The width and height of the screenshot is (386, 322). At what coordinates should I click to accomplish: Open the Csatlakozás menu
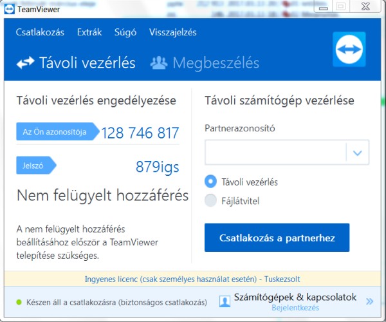click(41, 32)
